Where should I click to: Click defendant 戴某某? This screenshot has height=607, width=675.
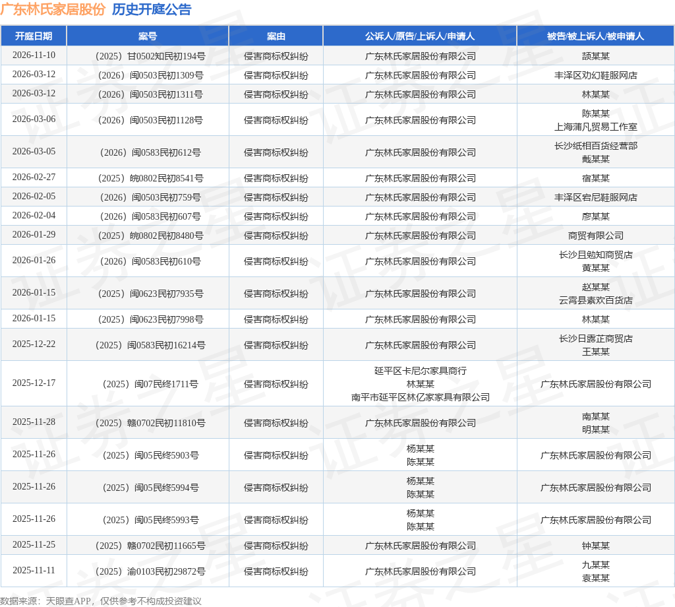[x=596, y=159]
